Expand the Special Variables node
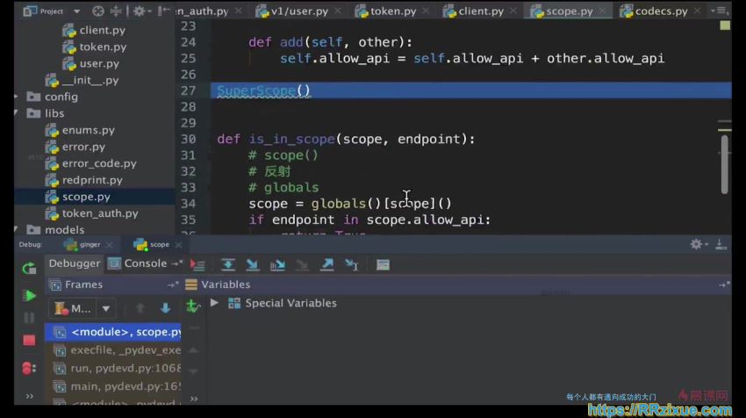Screen dimensions: 746x418 pyautogui.click(x=215, y=303)
